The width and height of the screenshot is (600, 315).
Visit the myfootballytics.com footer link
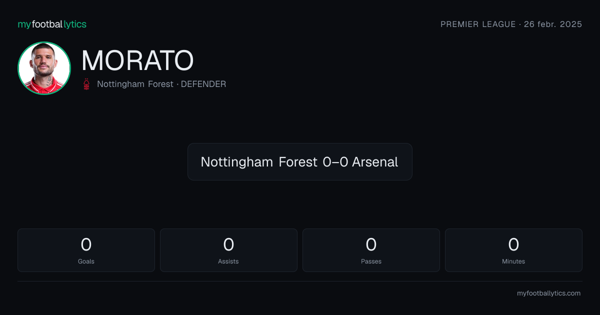(548, 293)
